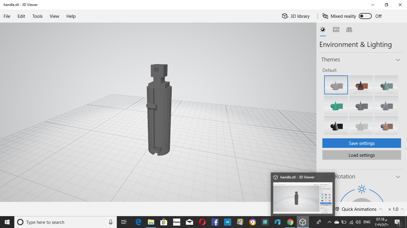Launch Microsoft Edge from taskbar
This screenshot has height=228, width=407.
click(138, 222)
